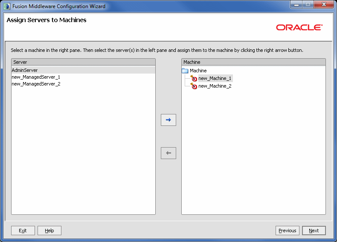Select new_Machine_2 in the Machine tree
Screen dimensions: 337x242
tap(215, 86)
